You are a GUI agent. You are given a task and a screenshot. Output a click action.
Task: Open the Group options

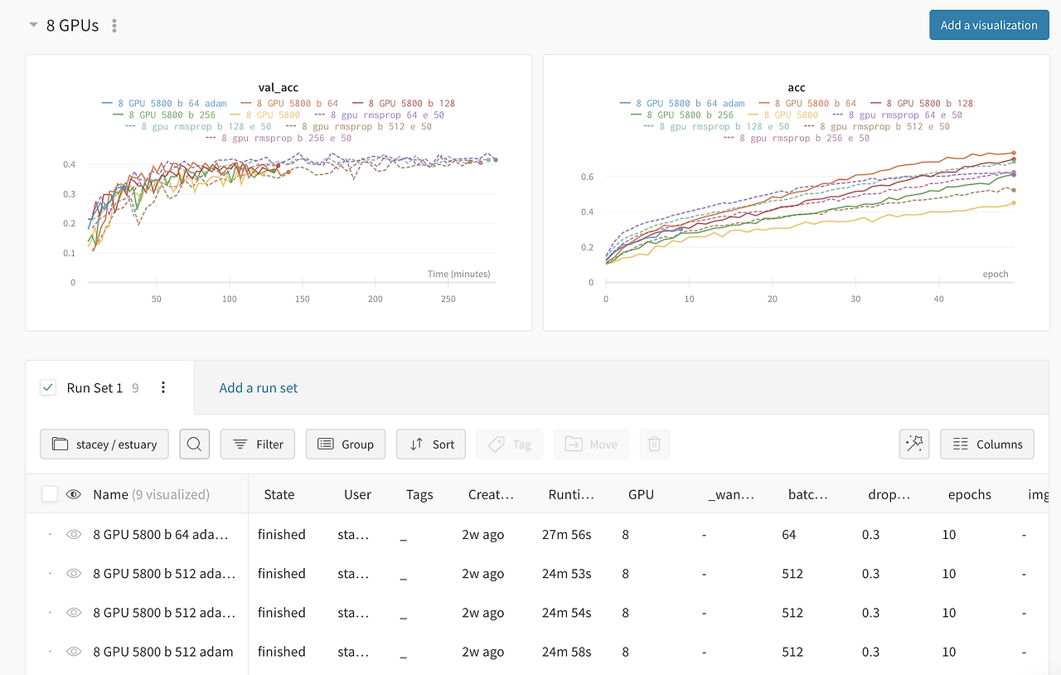coord(346,444)
